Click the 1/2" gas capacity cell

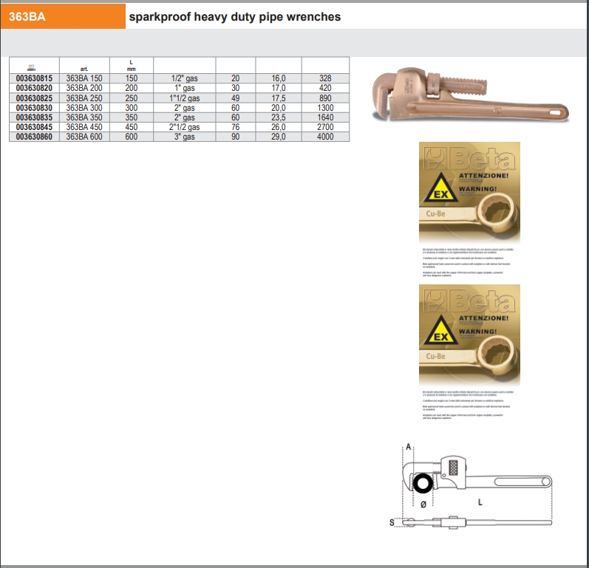coord(185,78)
